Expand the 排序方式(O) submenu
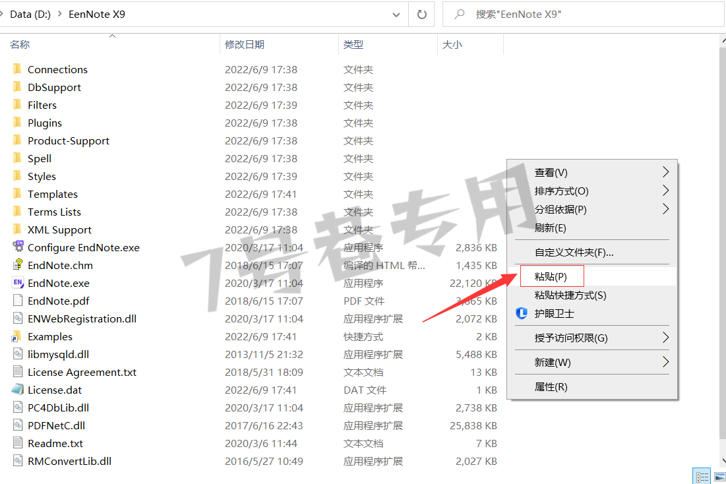 [665, 191]
